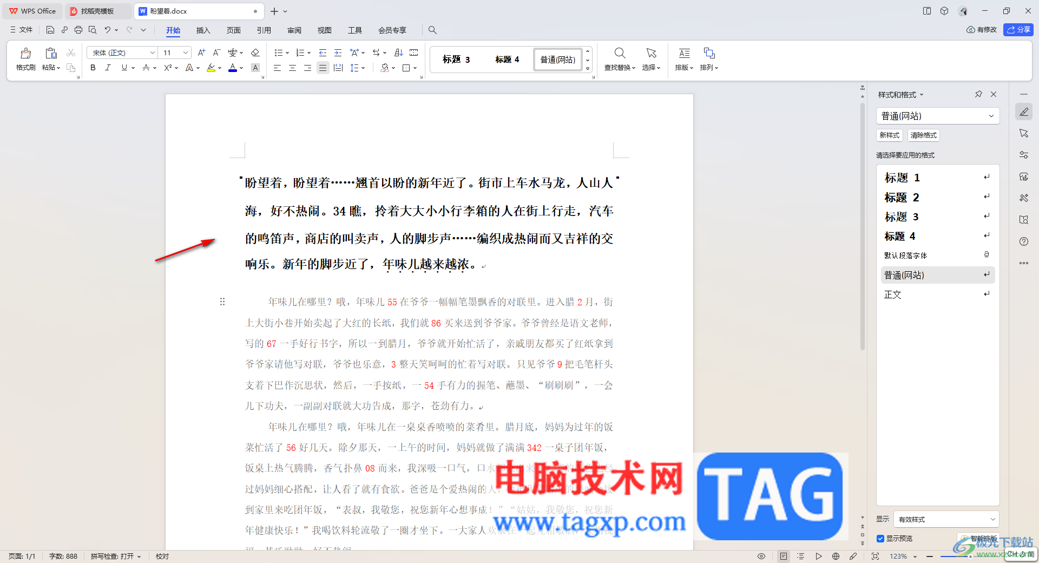This screenshot has height=563, width=1039.
Task: Apply 标题 3 style from ribbon gallery
Action: click(x=456, y=60)
